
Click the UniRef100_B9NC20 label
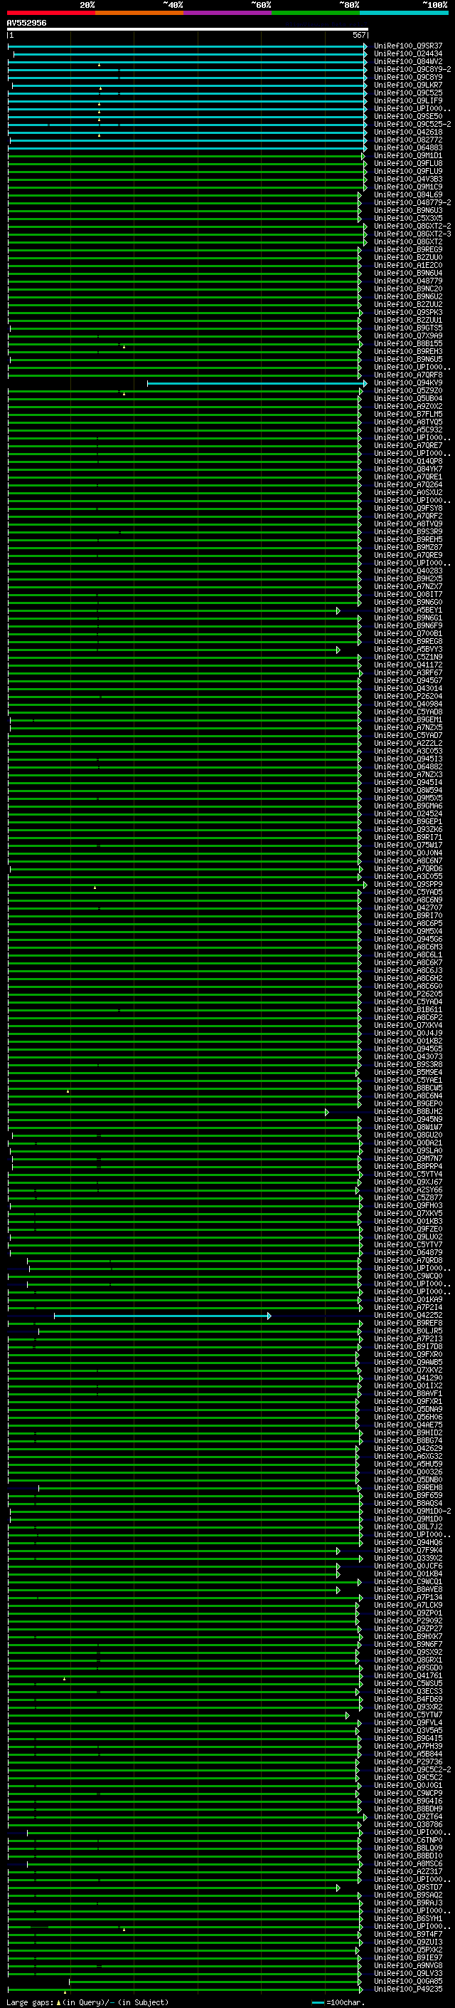tap(408, 288)
